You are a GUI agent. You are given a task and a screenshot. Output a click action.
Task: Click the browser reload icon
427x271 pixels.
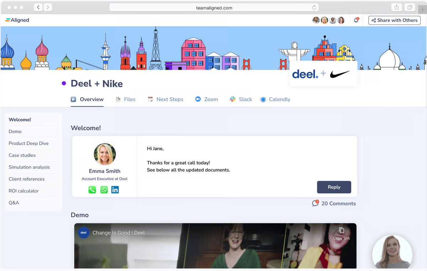314,7
